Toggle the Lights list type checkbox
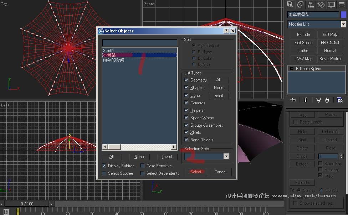 (186, 95)
